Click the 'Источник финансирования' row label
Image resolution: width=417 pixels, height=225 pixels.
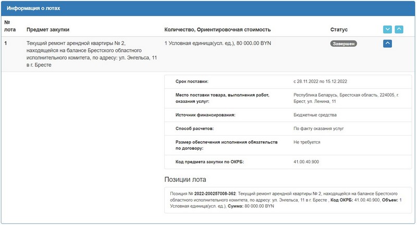pos(206,114)
